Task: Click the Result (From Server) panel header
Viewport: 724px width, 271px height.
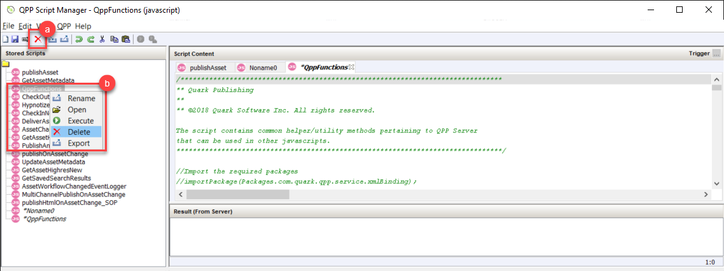Action: click(445, 211)
